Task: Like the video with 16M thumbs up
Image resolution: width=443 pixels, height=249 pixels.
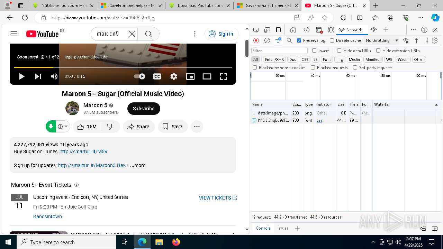Action: 87,127
